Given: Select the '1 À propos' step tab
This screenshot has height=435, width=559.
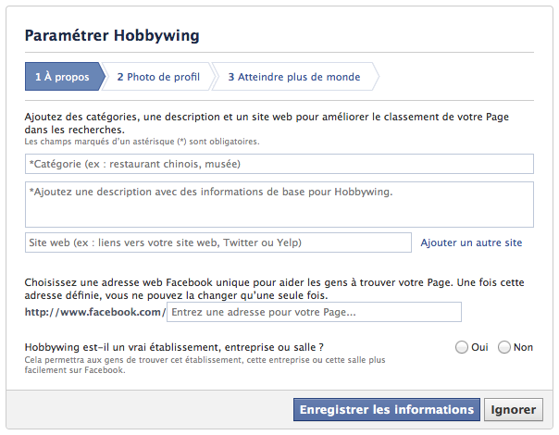Looking at the screenshot, I should point(63,77).
